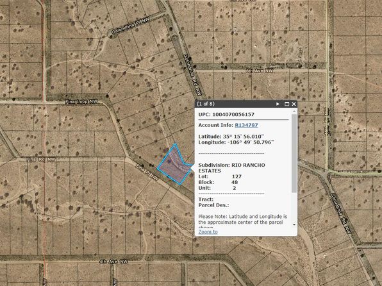This screenshot has width=382, height=286.
Task: Open account info link R134787
Action: tap(246, 125)
